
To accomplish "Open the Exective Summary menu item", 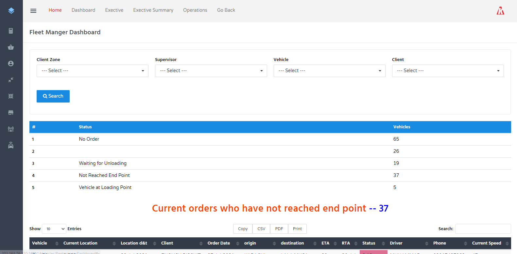I will tap(153, 10).
